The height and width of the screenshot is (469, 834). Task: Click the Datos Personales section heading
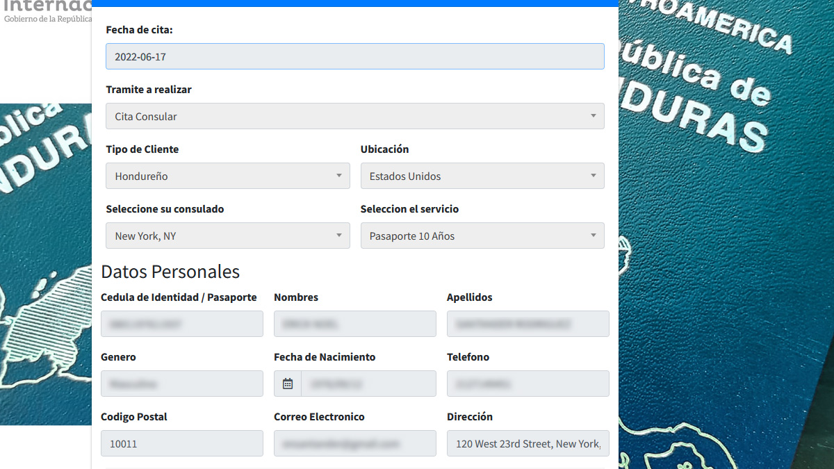pyautogui.click(x=170, y=272)
